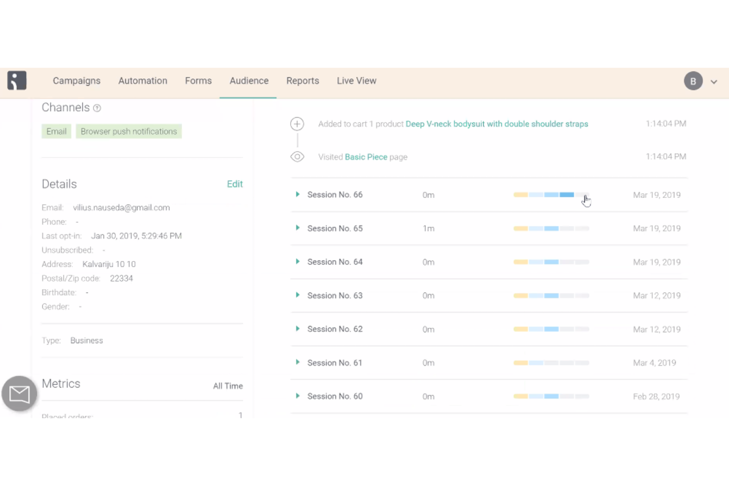Select the Browser push notifications channel tag
Viewport: 729px width, 486px height.
129,131
